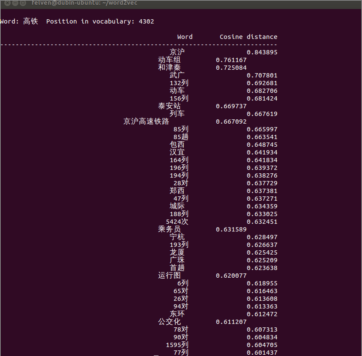Select the entry 5424次
The image size is (362, 356).
pos(177,222)
